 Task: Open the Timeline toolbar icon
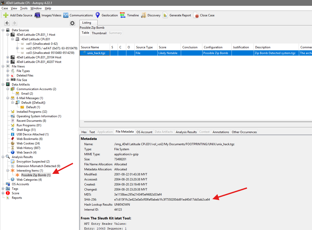pos(123,15)
